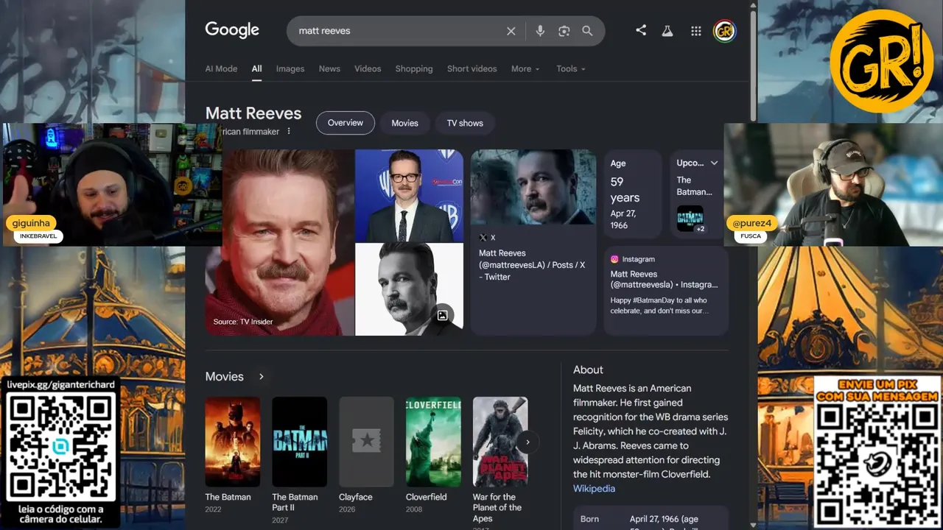Click the Clayface title text
The width and height of the screenshot is (943, 530).
coord(356,497)
